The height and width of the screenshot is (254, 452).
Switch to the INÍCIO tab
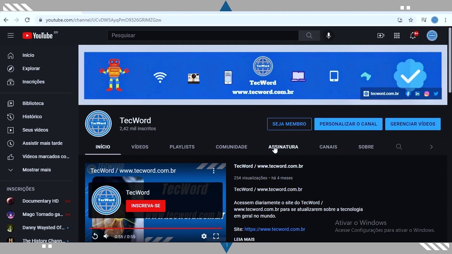[103, 147]
